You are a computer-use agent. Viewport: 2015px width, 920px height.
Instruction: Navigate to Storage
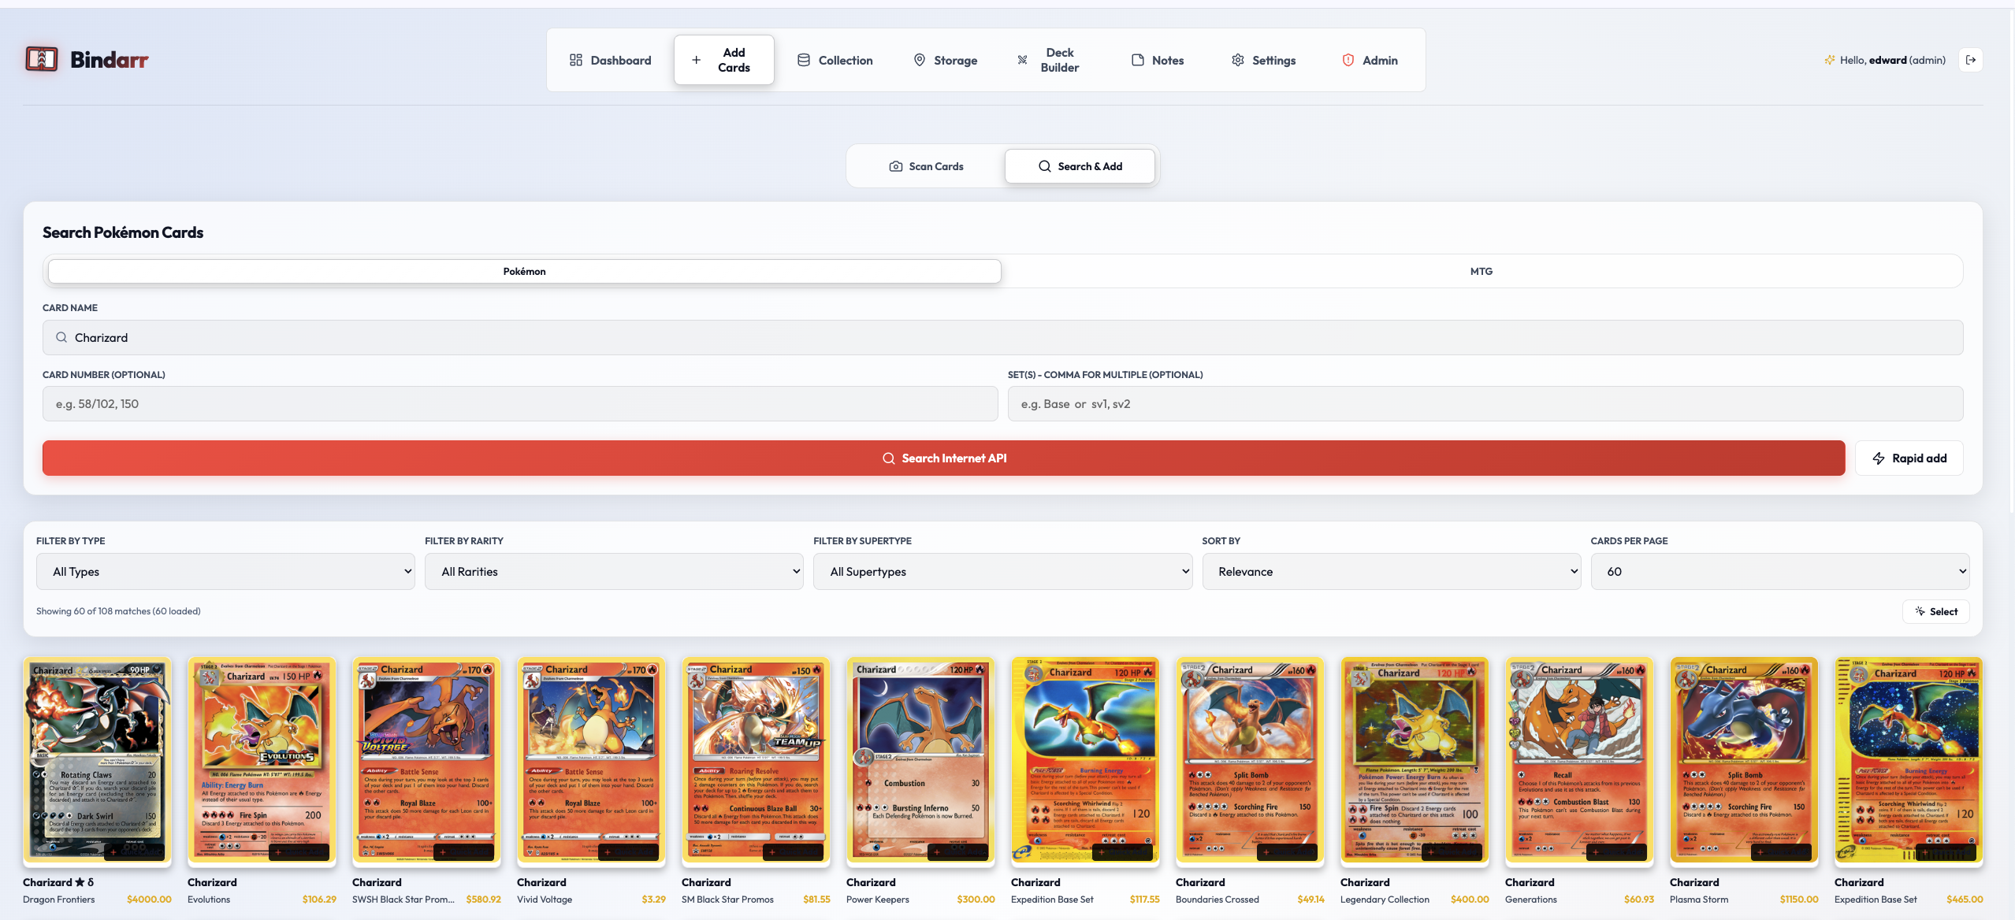tap(946, 60)
